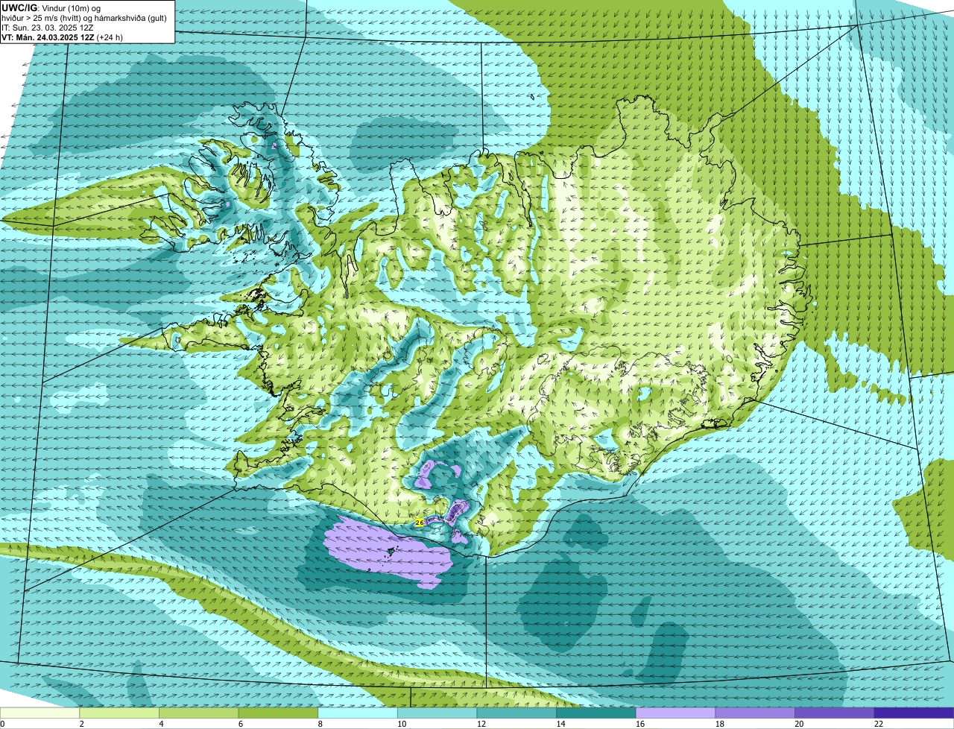Click the 20–22 m/s violet legend swatch

[835, 713]
